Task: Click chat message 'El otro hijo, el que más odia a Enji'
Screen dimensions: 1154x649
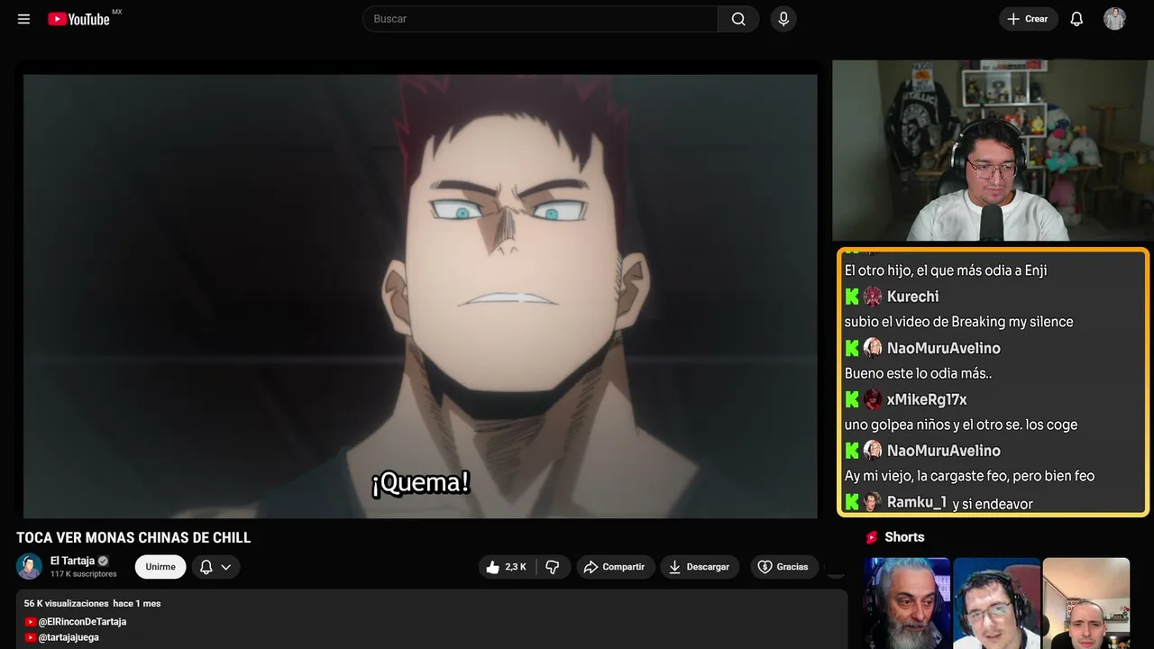Action: tap(946, 270)
